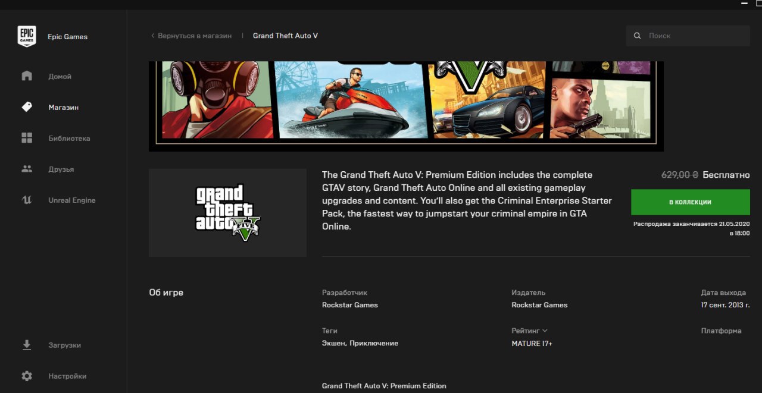Click the Unreal Engine logo icon
762x393 pixels.
click(x=27, y=200)
